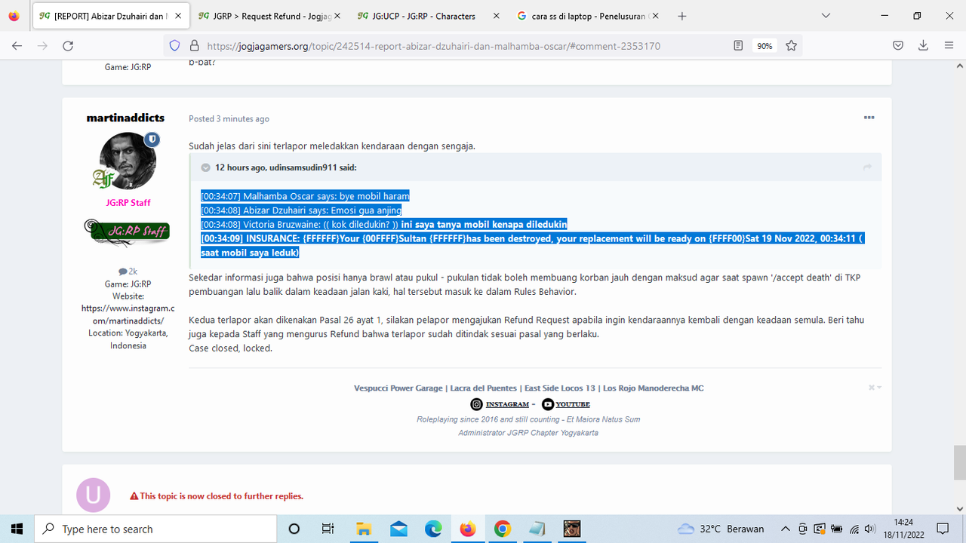966x543 pixels.
Task: Open the instagram.com/martinaddicts website link
Action: point(128,314)
